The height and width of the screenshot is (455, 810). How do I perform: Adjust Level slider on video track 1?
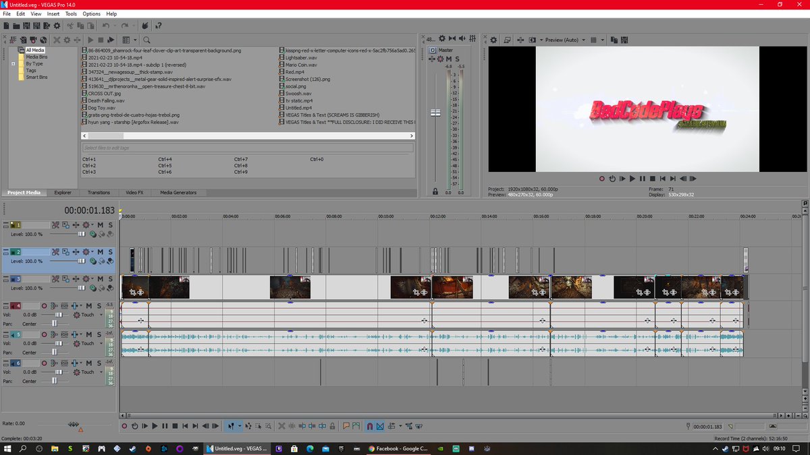82,234
